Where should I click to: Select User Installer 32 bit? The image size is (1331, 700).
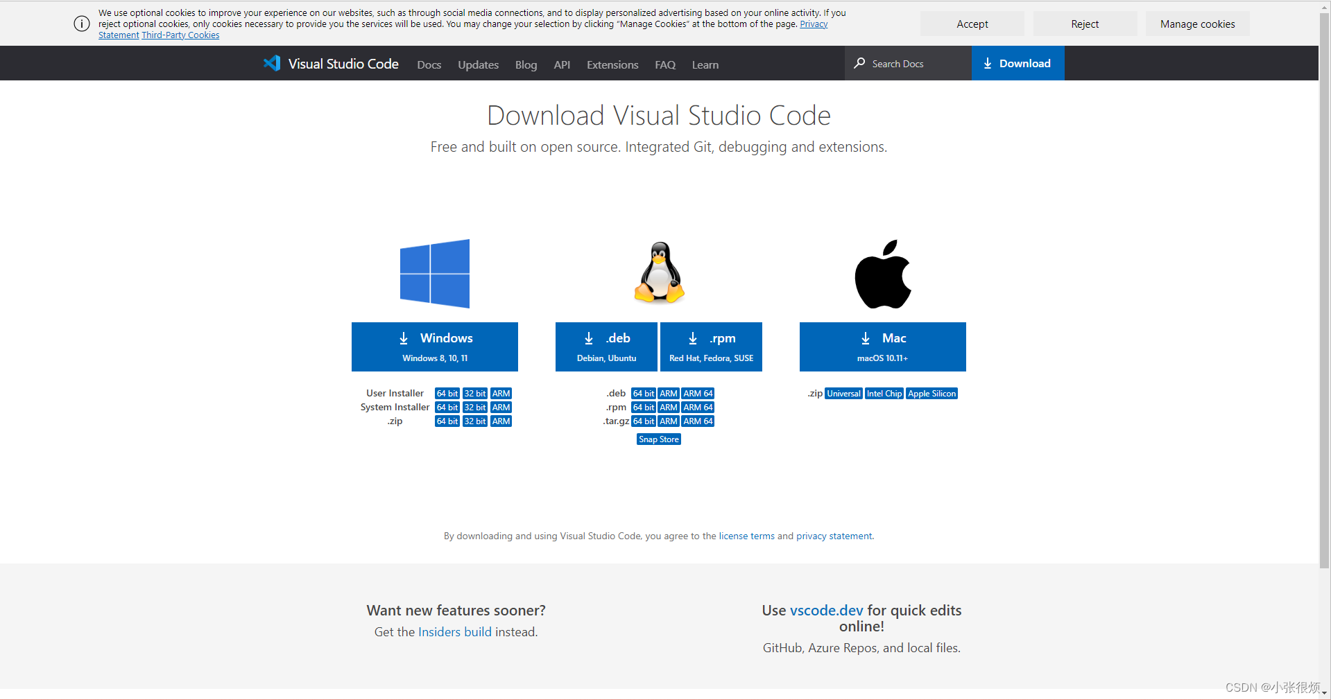(475, 394)
